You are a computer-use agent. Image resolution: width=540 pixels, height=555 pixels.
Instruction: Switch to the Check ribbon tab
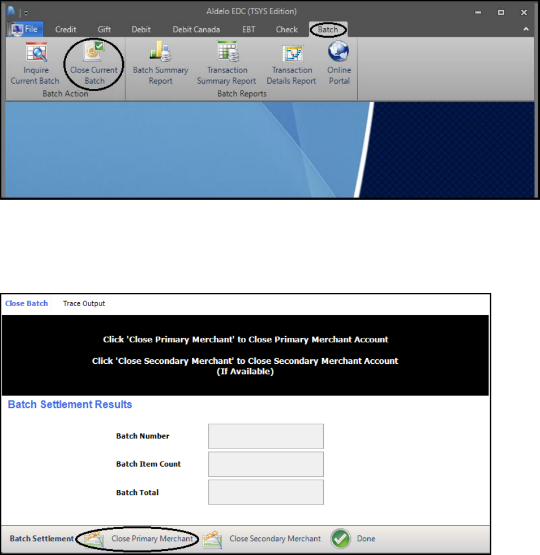tap(287, 29)
